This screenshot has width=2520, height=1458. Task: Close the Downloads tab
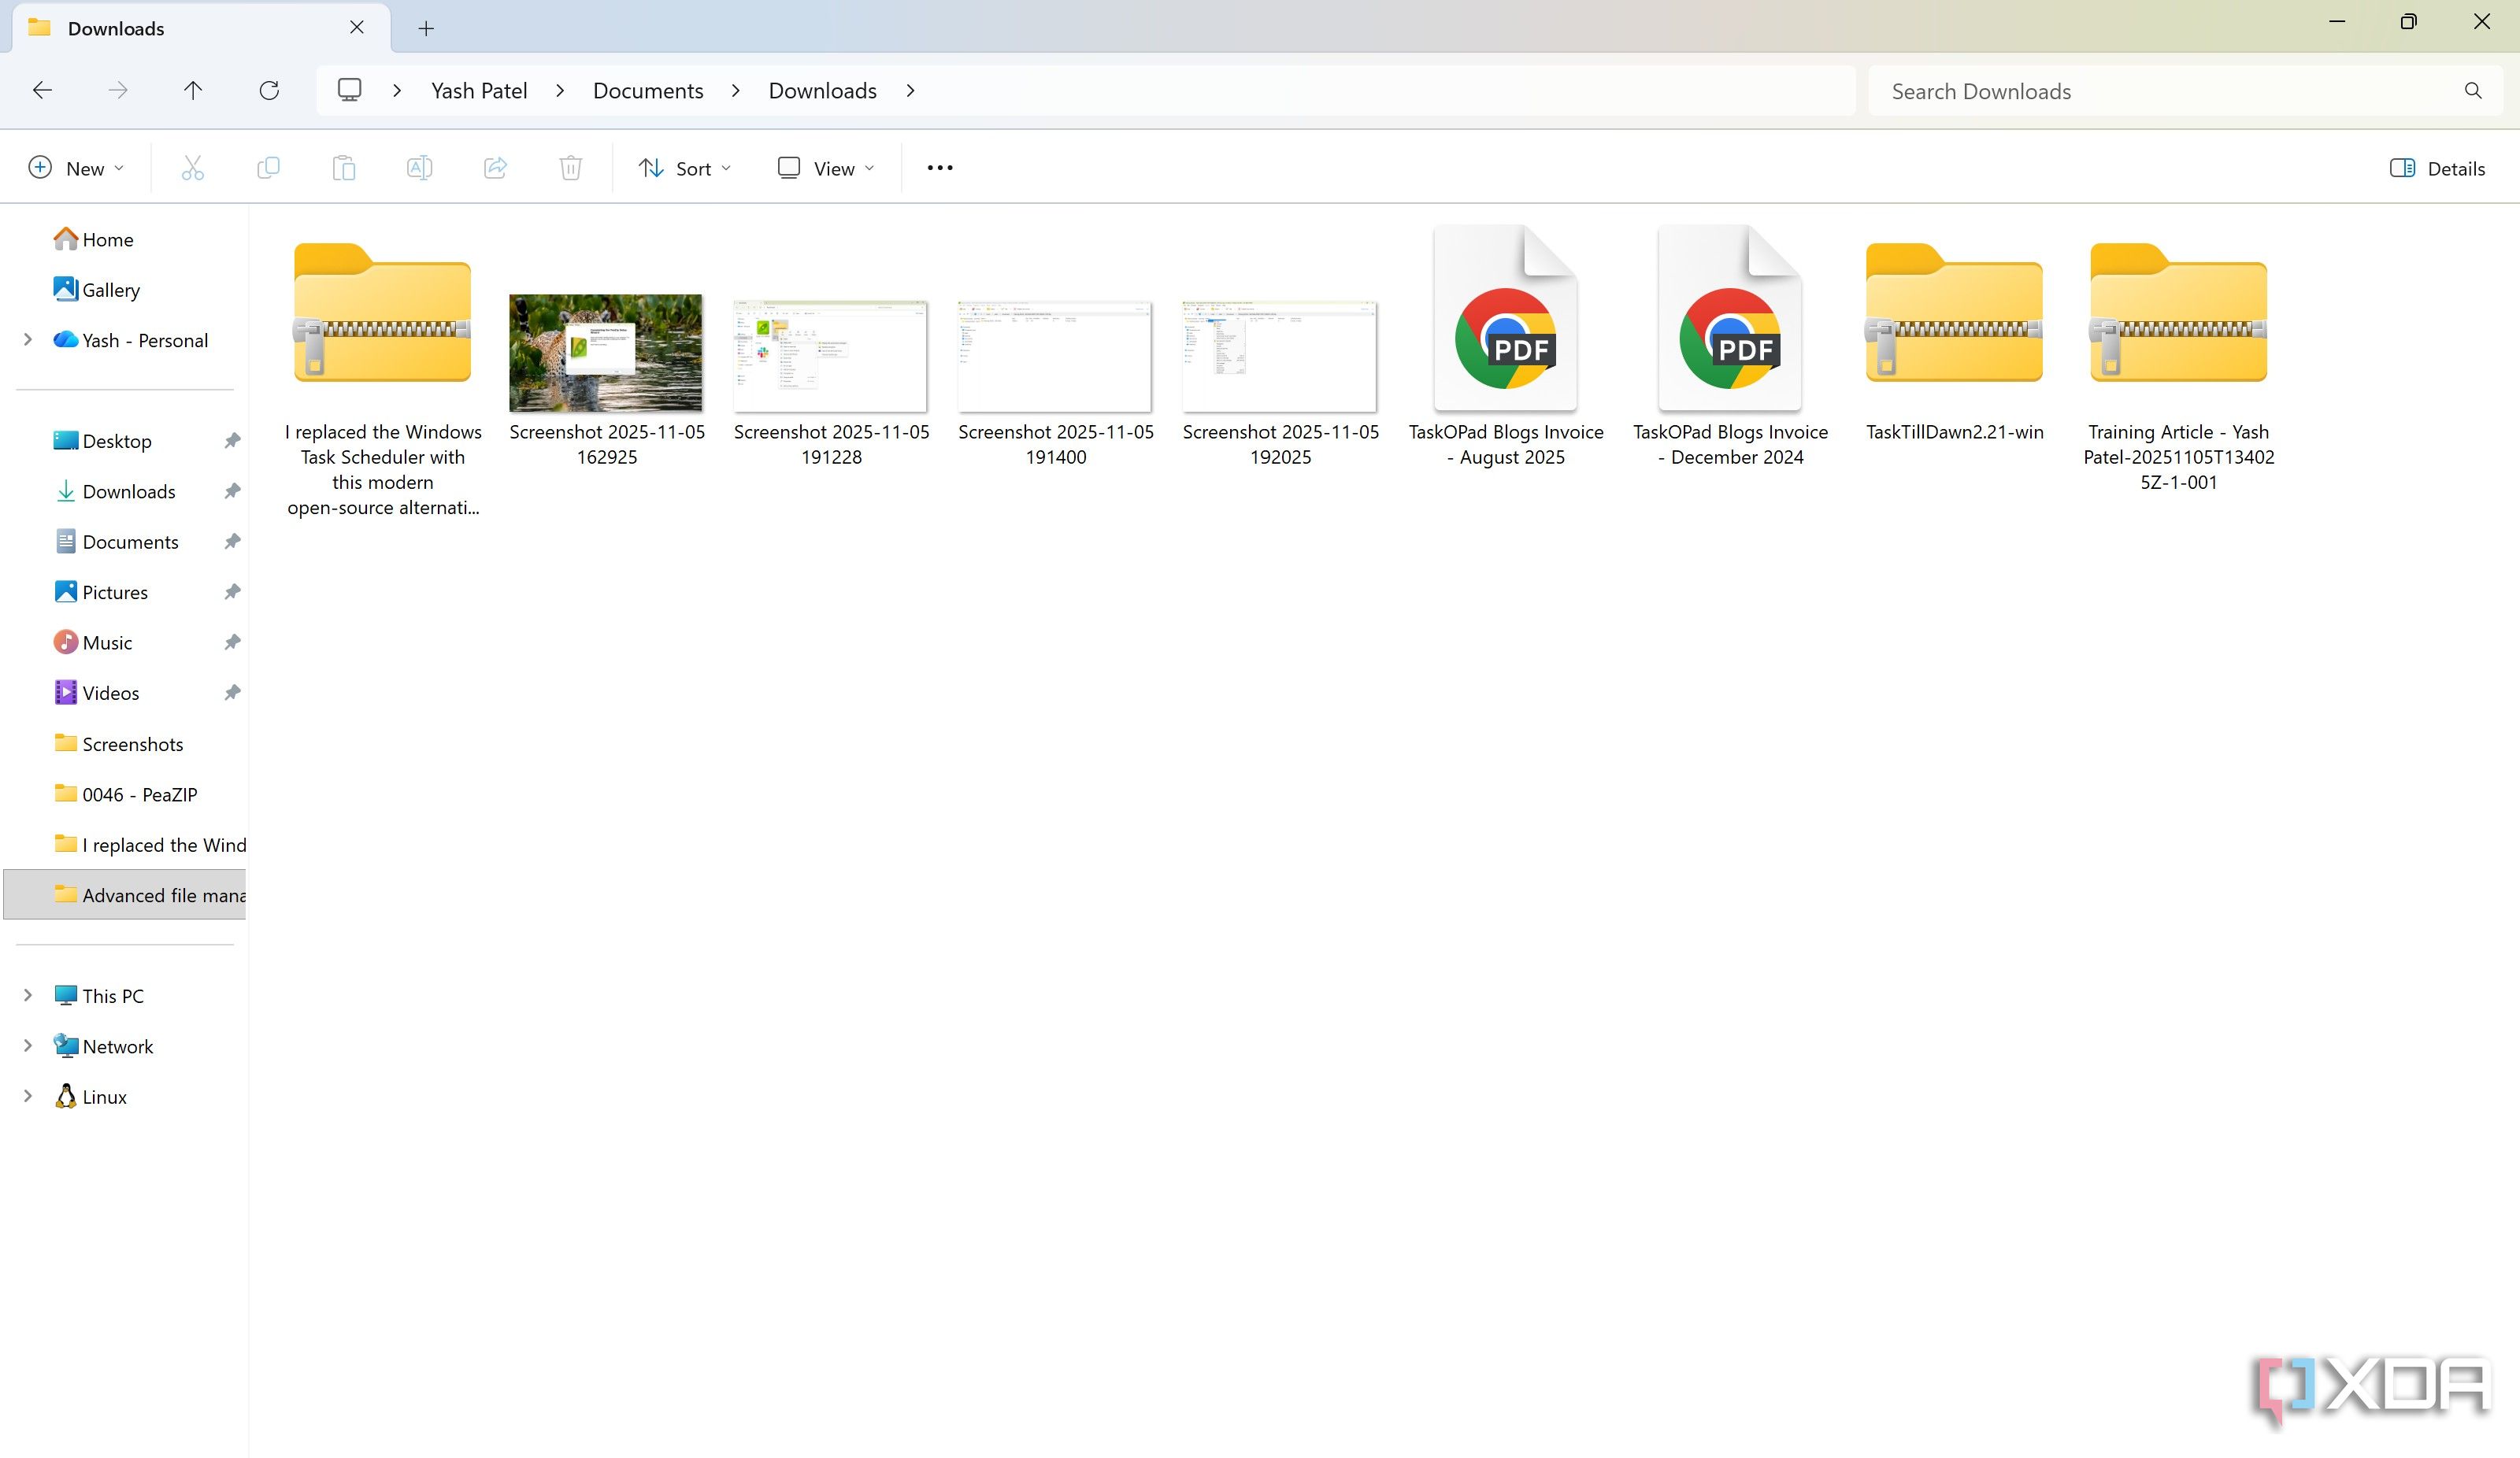[x=357, y=28]
